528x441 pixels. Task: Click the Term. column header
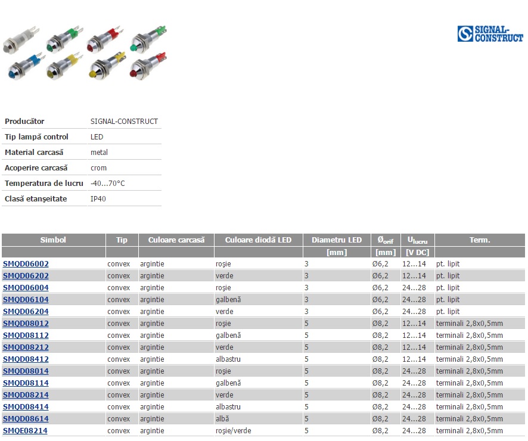[x=480, y=240]
